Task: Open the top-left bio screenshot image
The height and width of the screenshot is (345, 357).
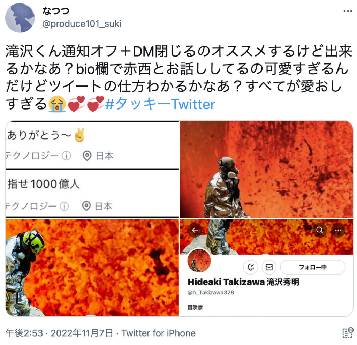Action: point(92,169)
